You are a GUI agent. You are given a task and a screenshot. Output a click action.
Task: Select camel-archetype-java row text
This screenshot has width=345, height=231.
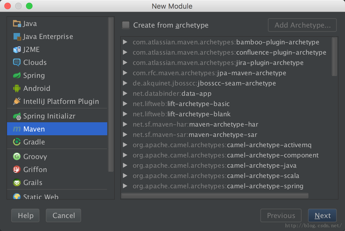click(x=214, y=165)
